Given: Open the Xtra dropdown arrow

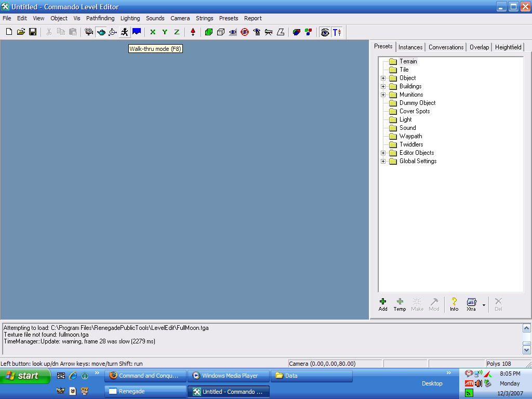Looking at the screenshot, I should (x=484, y=305).
